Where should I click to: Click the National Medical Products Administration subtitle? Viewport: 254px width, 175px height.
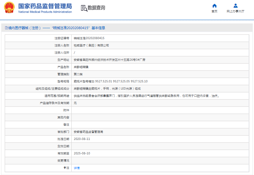pyautogui.click(x=45, y=12)
